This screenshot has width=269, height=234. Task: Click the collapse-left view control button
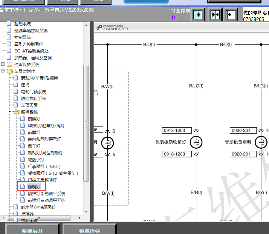point(231,15)
